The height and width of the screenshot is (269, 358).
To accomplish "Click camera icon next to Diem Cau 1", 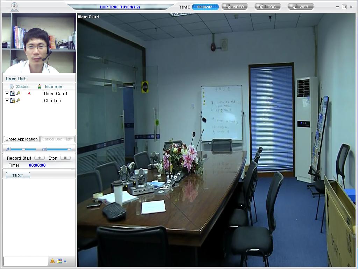I will (13, 94).
